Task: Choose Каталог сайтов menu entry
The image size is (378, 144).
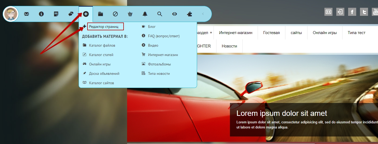Action: click(x=101, y=83)
